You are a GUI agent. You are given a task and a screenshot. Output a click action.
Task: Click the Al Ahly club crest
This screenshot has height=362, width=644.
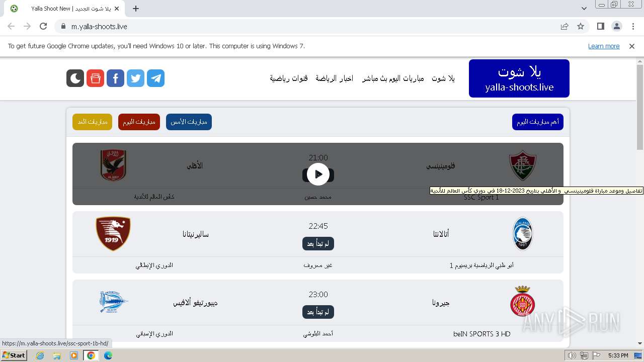coord(113,165)
